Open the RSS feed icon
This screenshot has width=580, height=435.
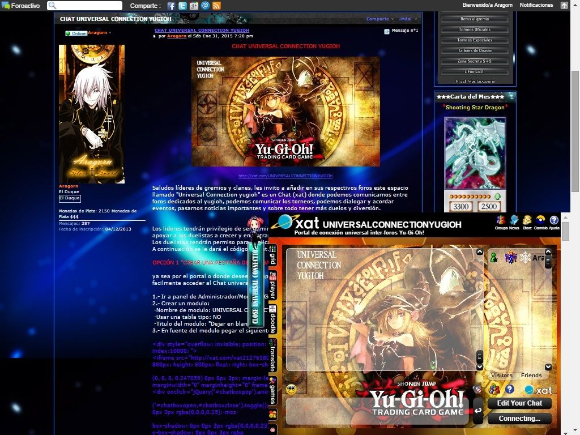[217, 6]
